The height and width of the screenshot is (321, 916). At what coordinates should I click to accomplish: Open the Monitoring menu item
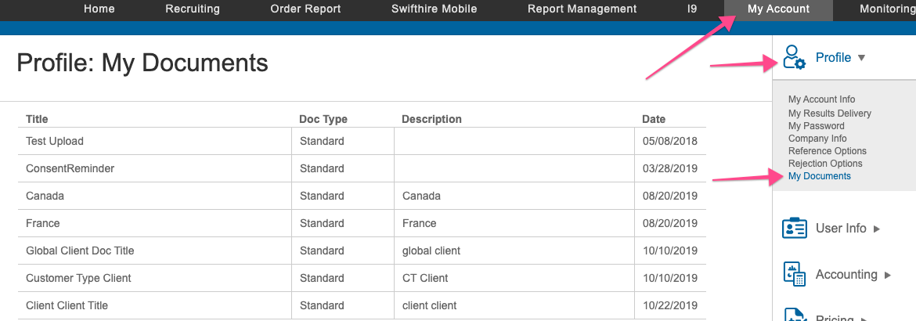[x=887, y=9]
